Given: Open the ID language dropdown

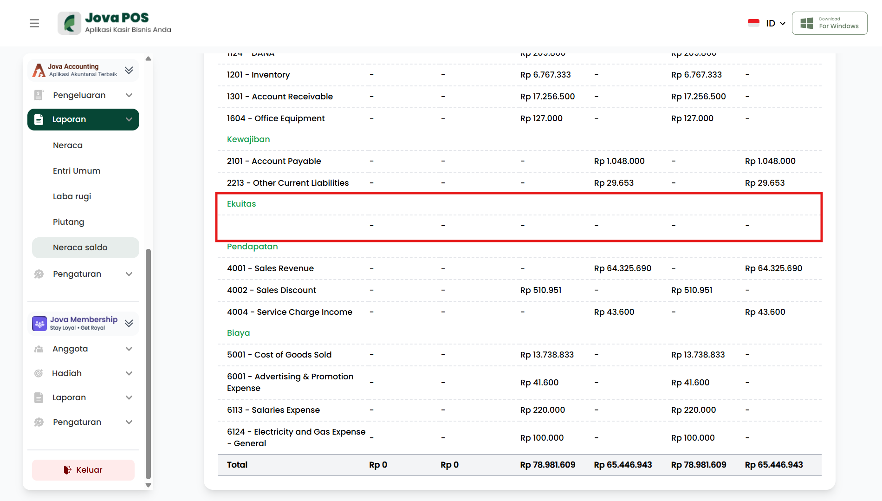Looking at the screenshot, I should click(x=775, y=23).
